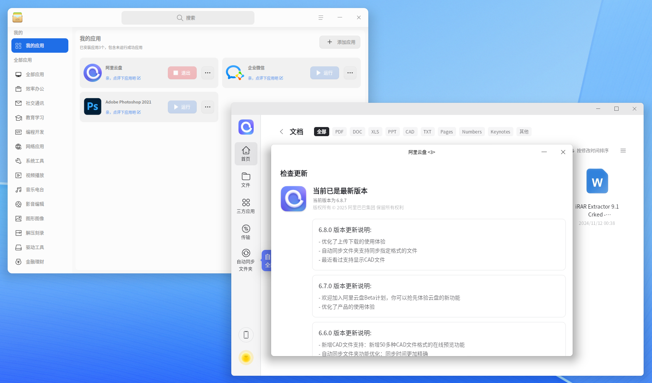Open 效率办公 category in app store
The height and width of the screenshot is (383, 652).
40,89
